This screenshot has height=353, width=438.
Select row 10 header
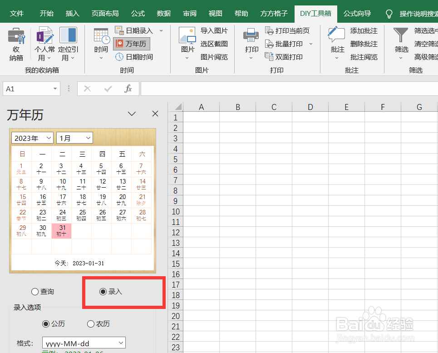[175, 212]
